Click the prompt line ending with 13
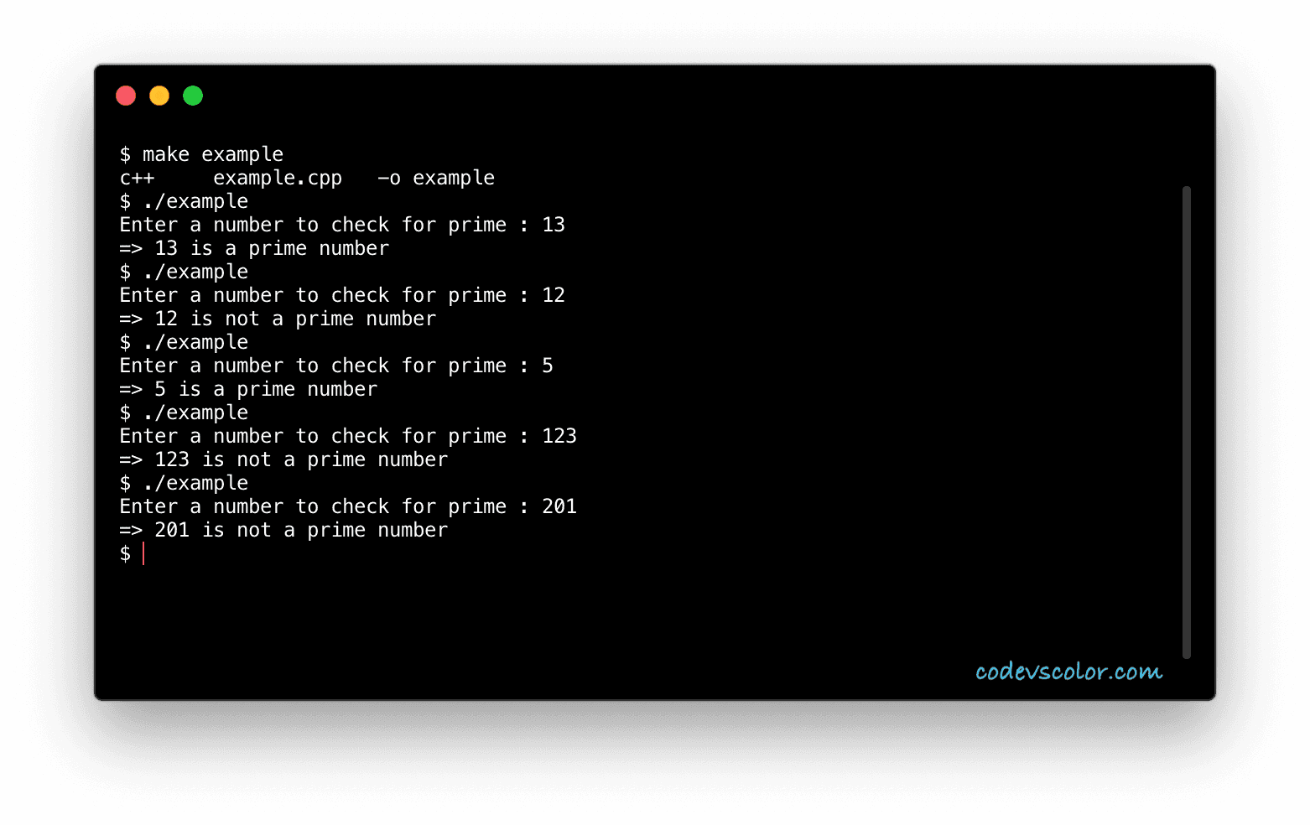Image resolution: width=1310 pixels, height=825 pixels. point(342,225)
